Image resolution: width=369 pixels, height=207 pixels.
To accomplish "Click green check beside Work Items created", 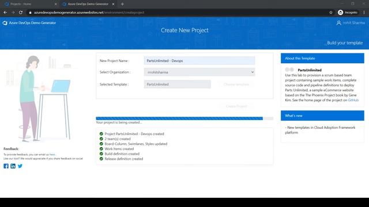I will 101,149.
